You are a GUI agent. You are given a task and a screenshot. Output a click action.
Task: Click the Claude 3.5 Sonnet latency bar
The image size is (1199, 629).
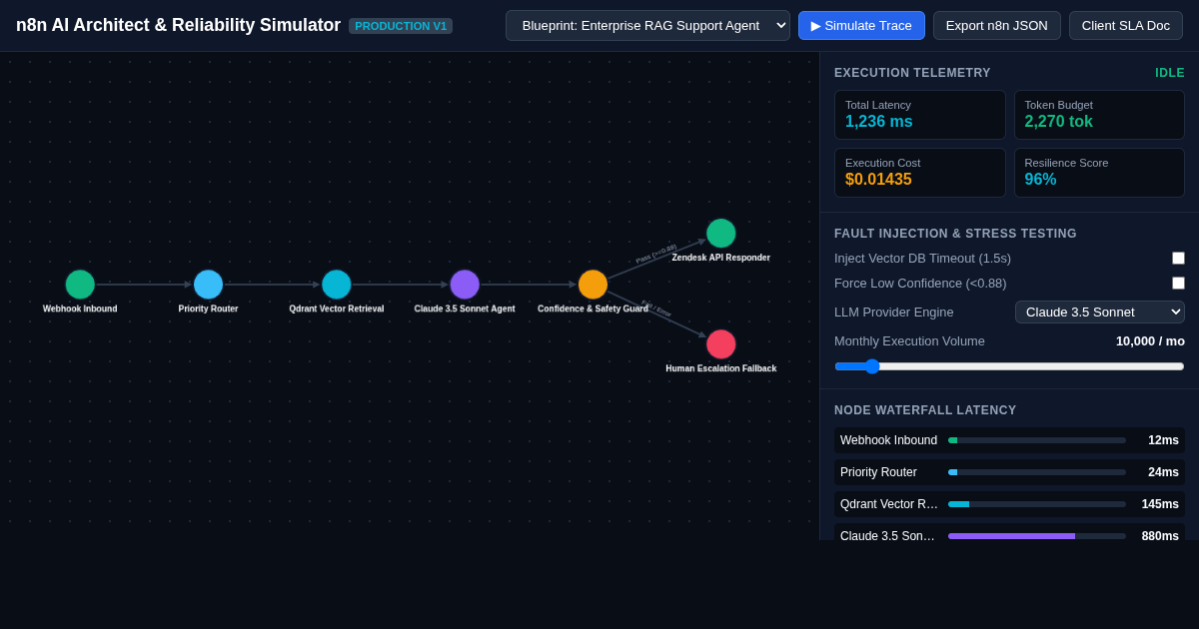tap(1037, 536)
